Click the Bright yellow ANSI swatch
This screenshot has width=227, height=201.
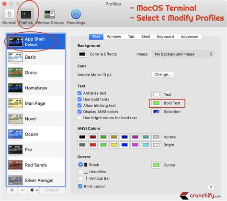(x=114, y=145)
